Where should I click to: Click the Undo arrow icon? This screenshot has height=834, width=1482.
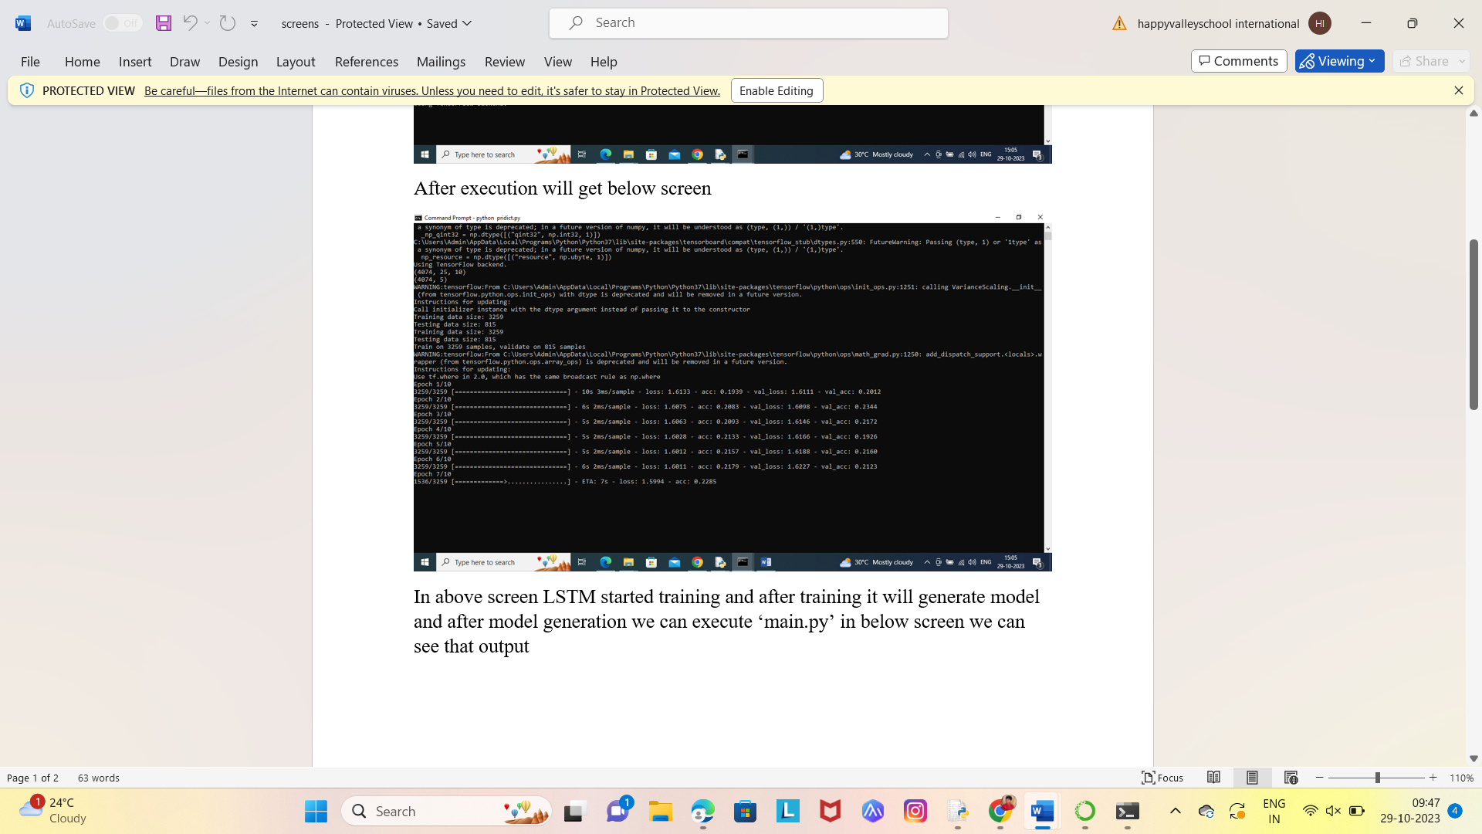pyautogui.click(x=189, y=23)
